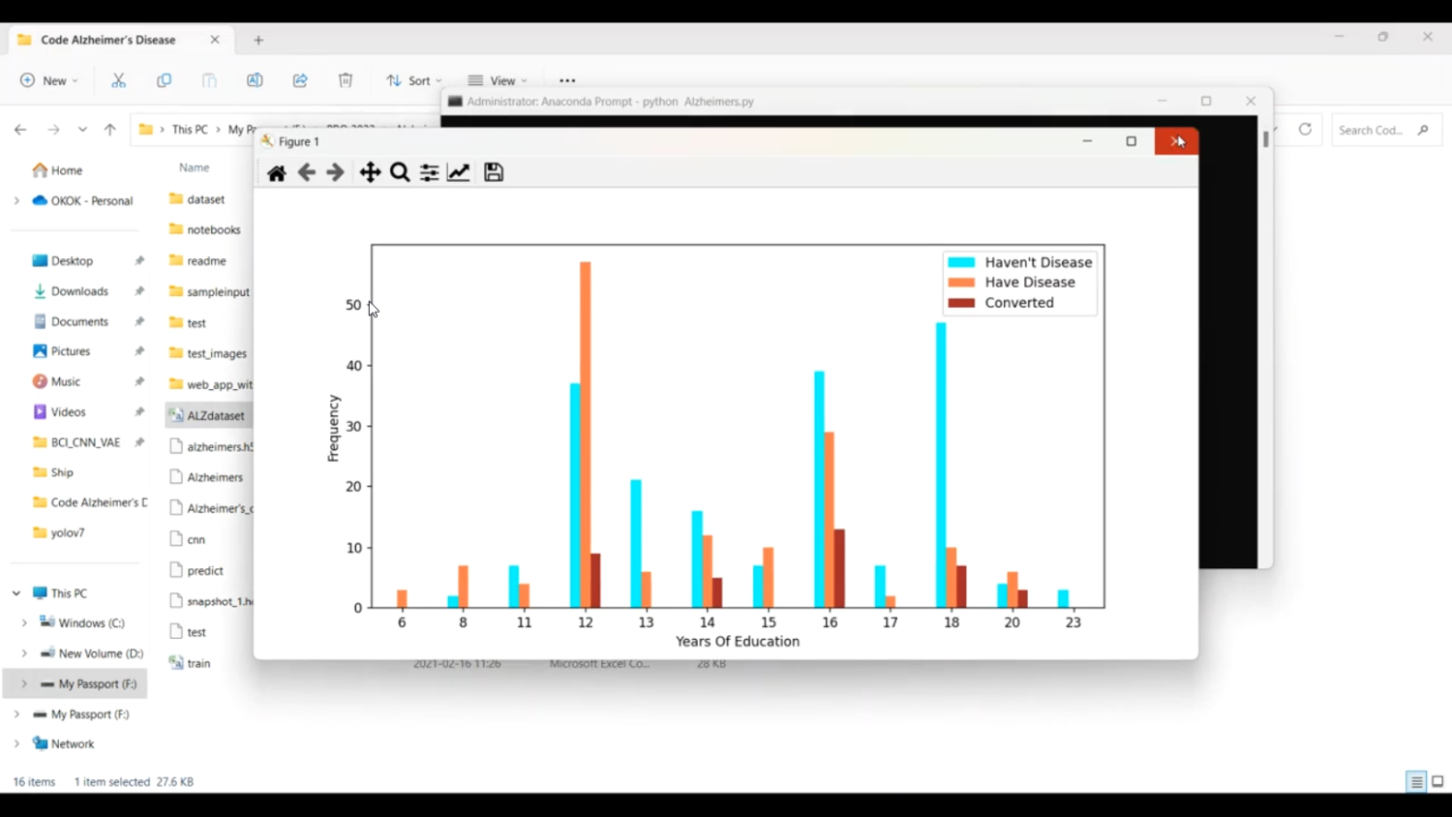
Task: Activate the Zoom to rectangle tool
Action: (x=400, y=172)
